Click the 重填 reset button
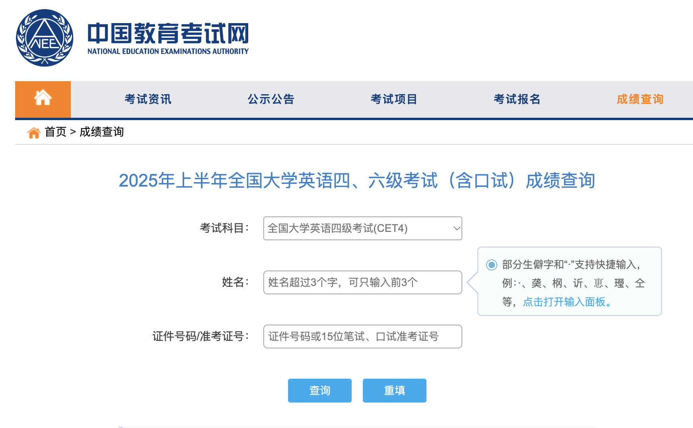Viewport: 693px width, 428px height. 395,391
